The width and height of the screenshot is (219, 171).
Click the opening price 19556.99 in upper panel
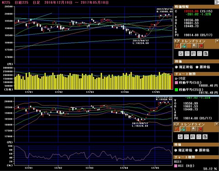[x=191, y=20]
